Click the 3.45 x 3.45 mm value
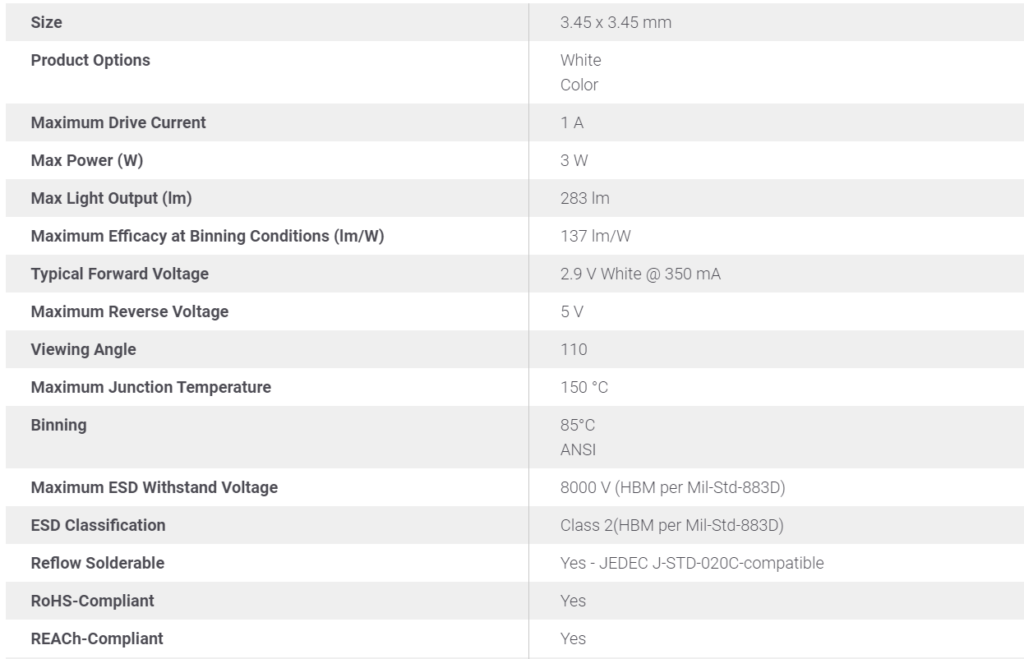 coord(616,22)
